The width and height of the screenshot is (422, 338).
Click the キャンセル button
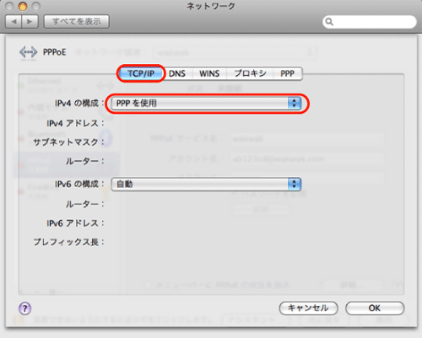pyautogui.click(x=308, y=308)
